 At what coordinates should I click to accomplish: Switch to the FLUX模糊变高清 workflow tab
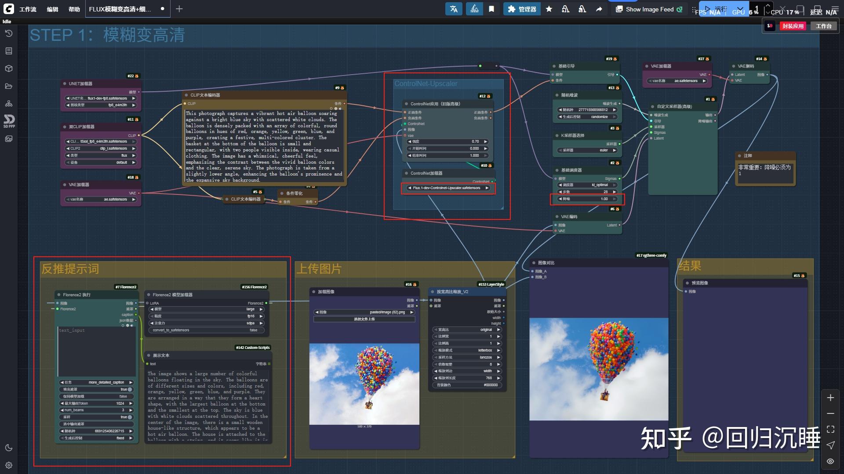[x=116, y=9]
